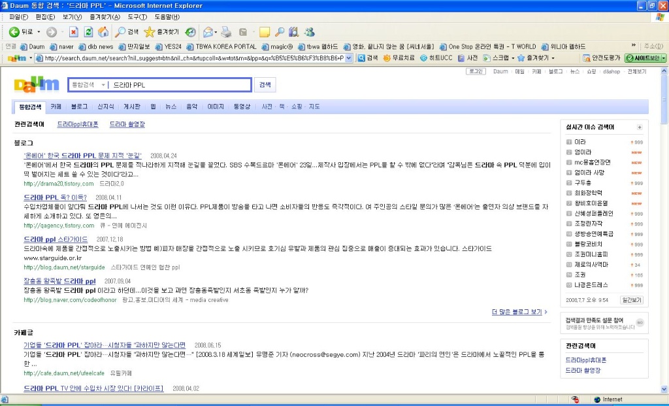Click the Daum toolbar logo icon
The height and width of the screenshot is (406, 669).
(x=17, y=58)
